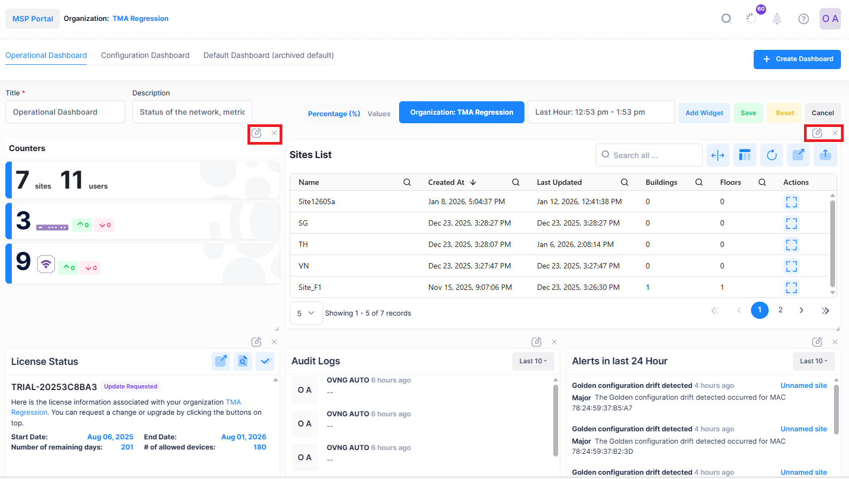Open Alerts Last 10 dropdown
849x479 pixels.
pos(813,361)
